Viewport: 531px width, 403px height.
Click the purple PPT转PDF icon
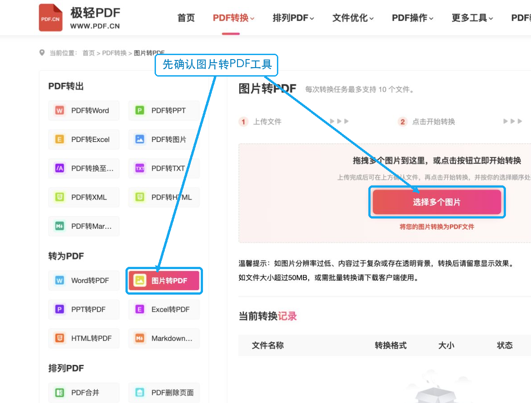[x=60, y=309]
